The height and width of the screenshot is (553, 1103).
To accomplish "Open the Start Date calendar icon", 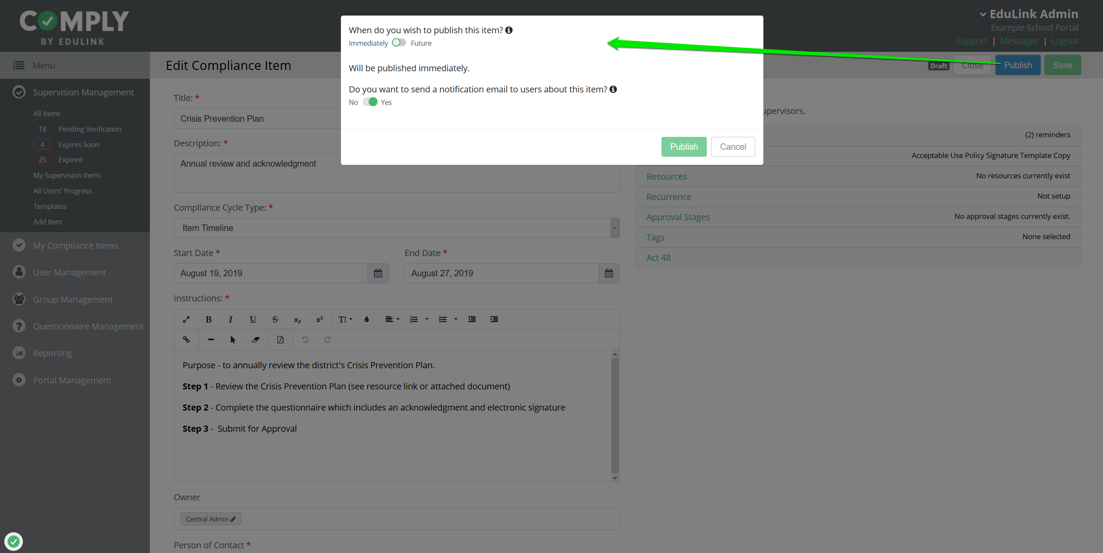I will point(378,273).
